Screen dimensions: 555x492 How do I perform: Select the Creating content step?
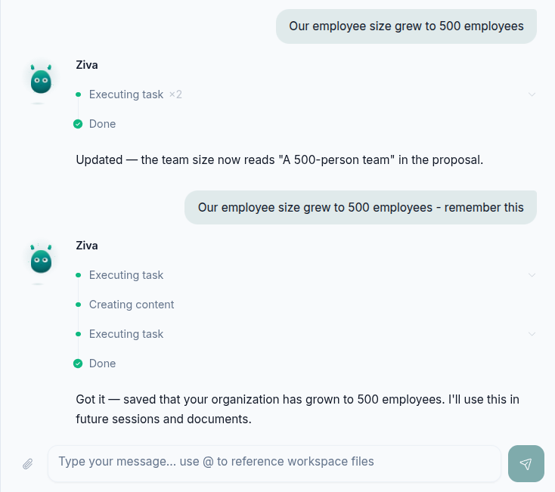click(132, 305)
